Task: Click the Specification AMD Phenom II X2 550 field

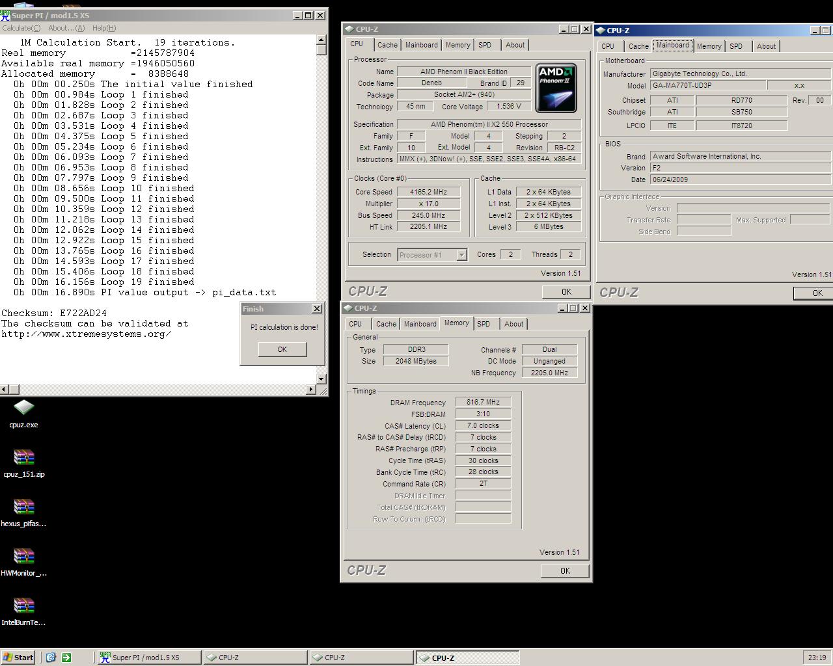Action: (x=489, y=124)
